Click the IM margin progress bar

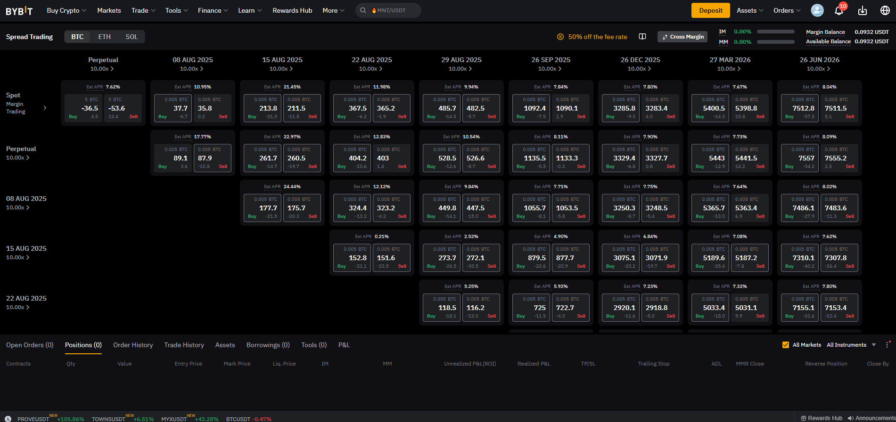coord(775,32)
